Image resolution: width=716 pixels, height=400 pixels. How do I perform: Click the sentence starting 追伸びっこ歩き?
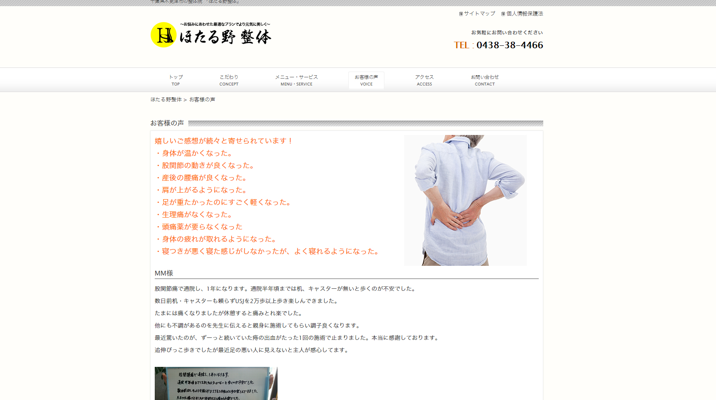click(x=253, y=350)
